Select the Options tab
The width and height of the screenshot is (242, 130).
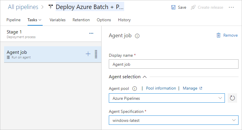point(104,20)
